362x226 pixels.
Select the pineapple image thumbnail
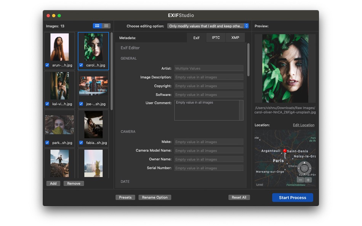coord(93,163)
